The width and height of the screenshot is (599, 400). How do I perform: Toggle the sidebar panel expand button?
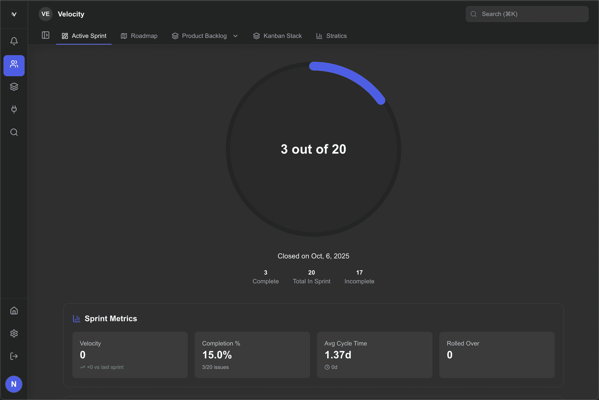(x=46, y=35)
